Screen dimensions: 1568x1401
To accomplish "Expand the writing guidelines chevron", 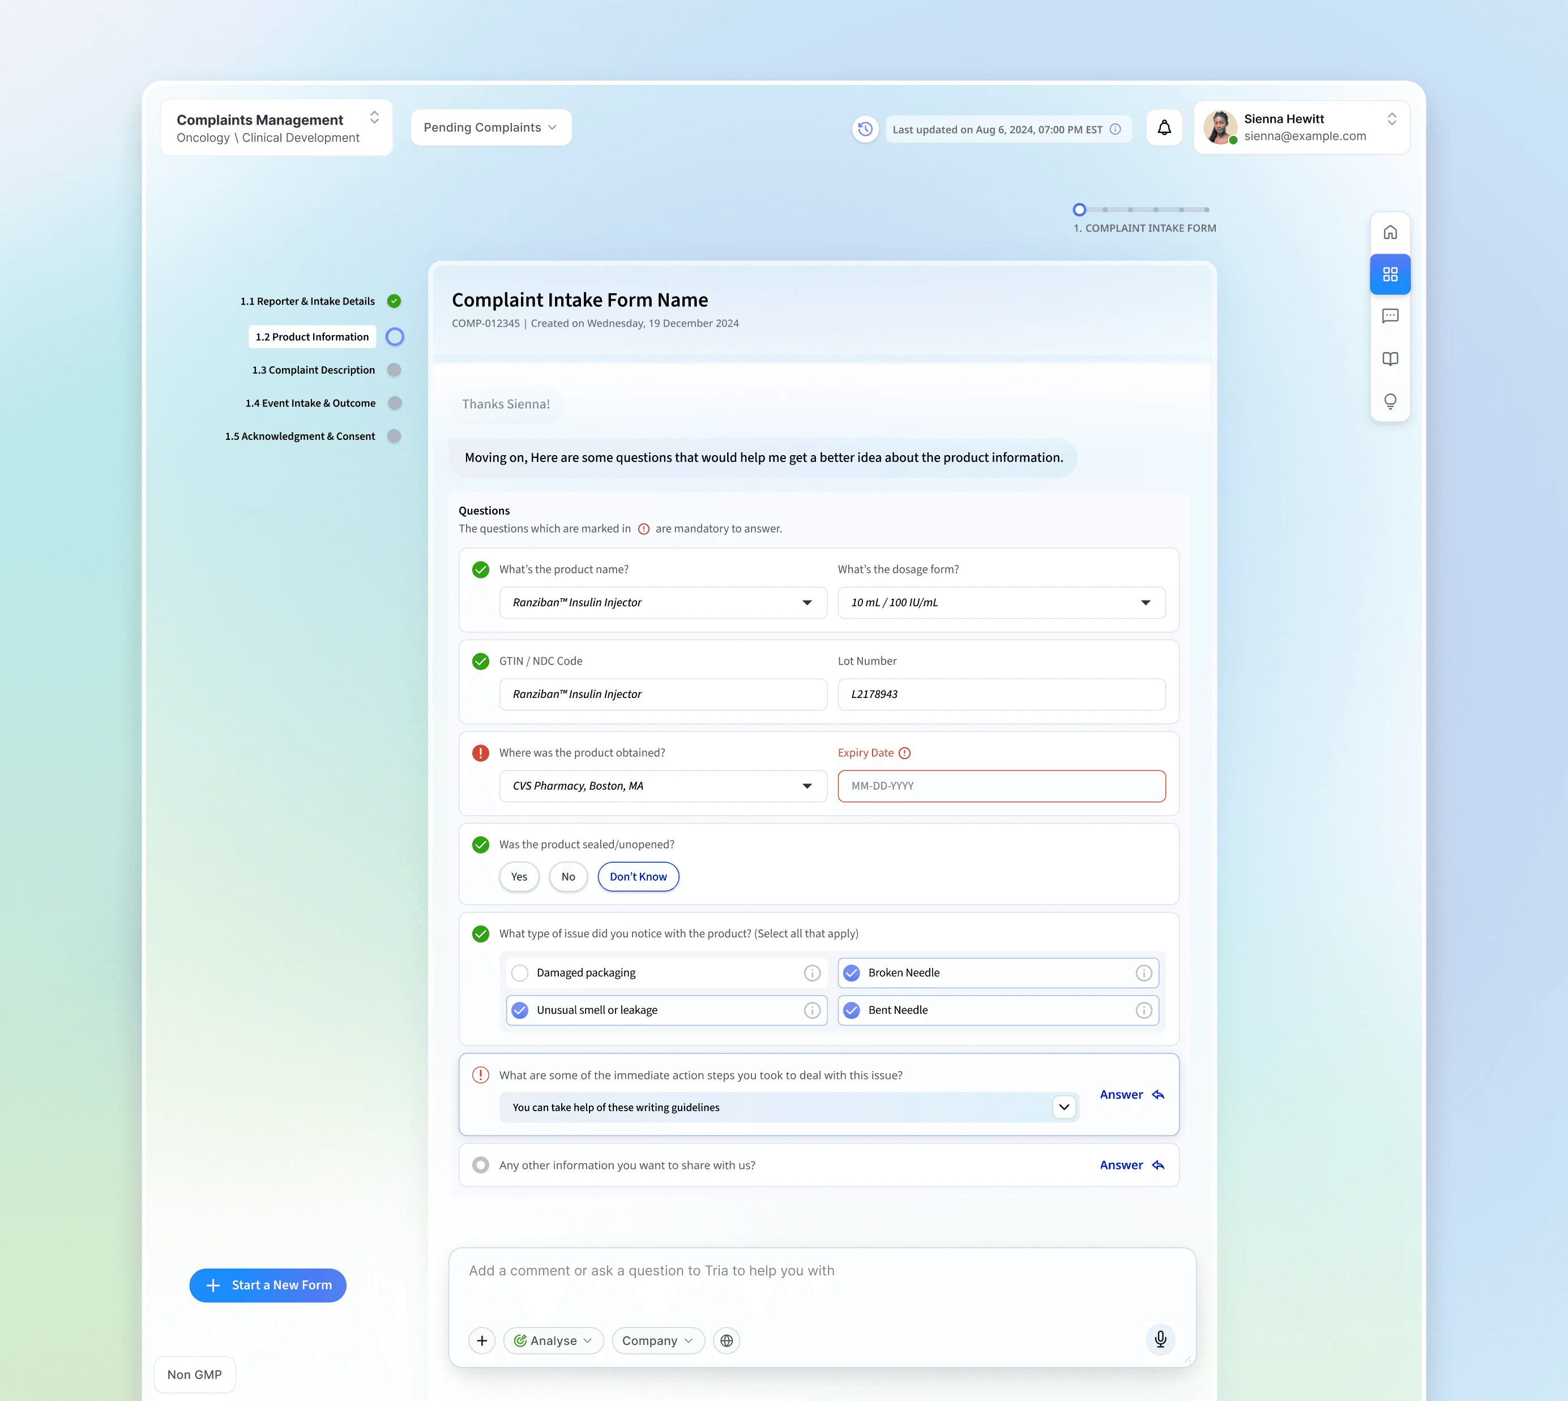I will point(1063,1107).
